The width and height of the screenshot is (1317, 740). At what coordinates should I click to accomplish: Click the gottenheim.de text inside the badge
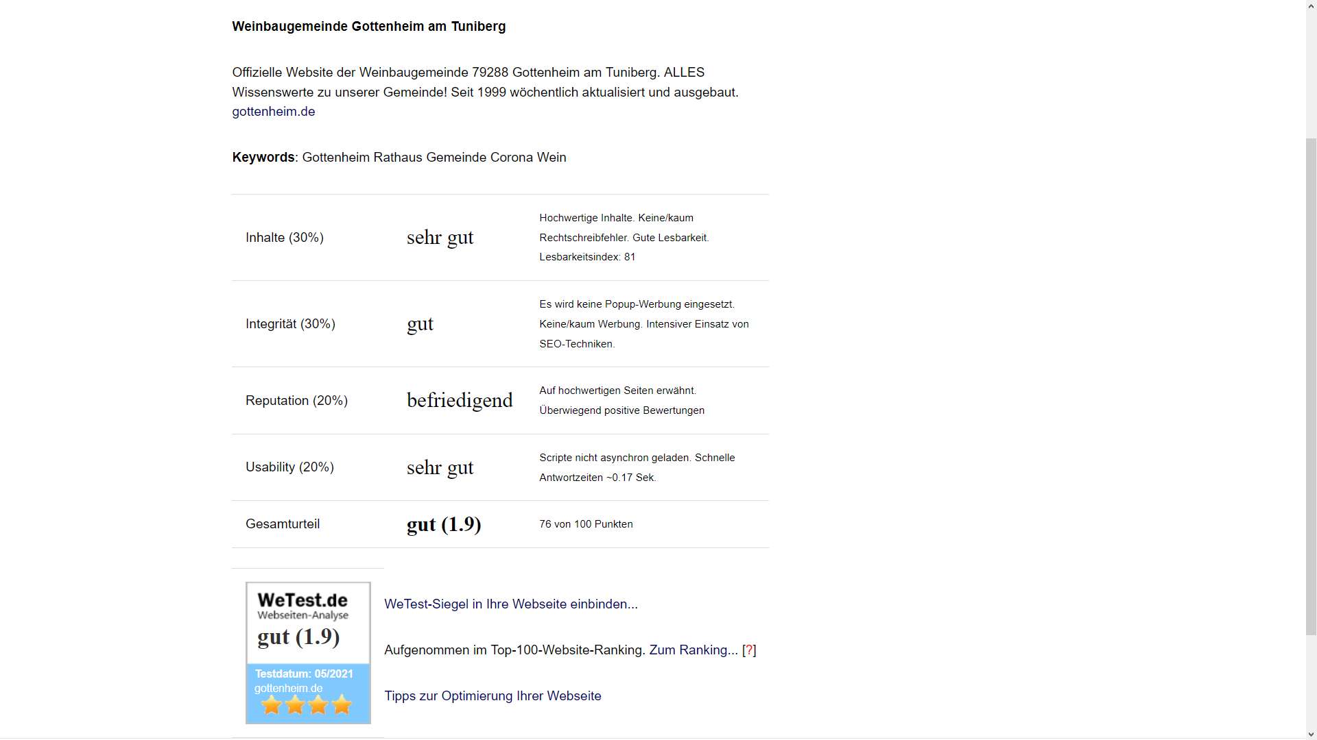coord(288,689)
